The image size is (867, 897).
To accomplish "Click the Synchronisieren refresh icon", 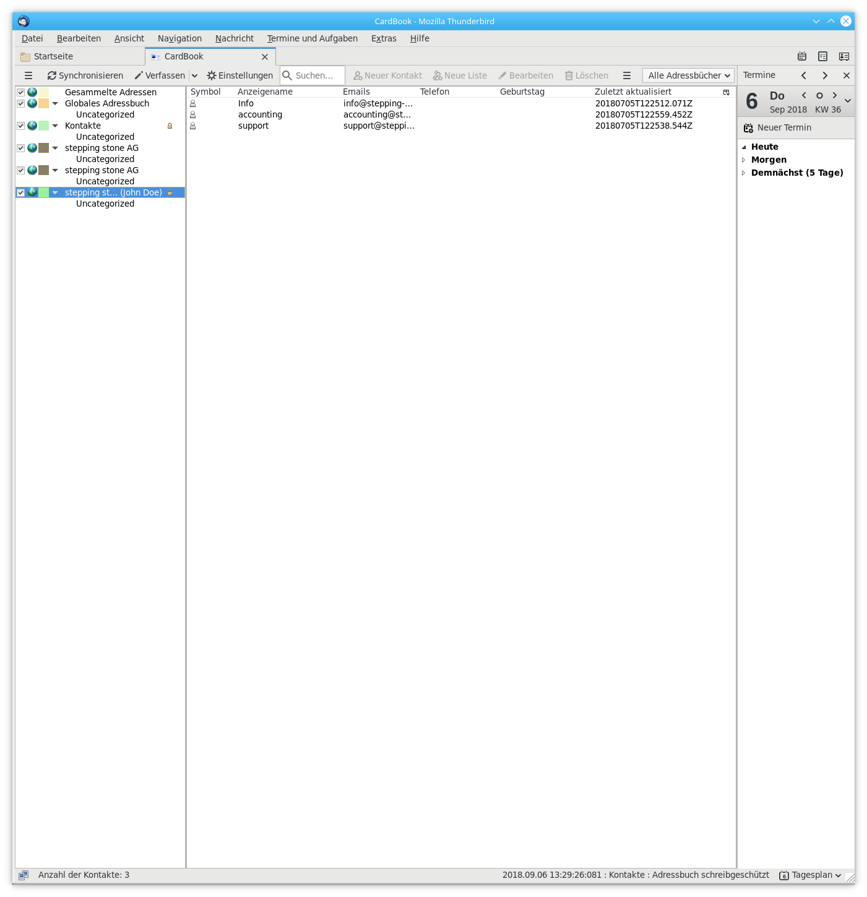I will (52, 75).
